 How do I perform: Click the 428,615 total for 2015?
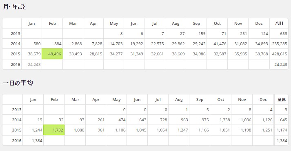[x=279, y=54]
